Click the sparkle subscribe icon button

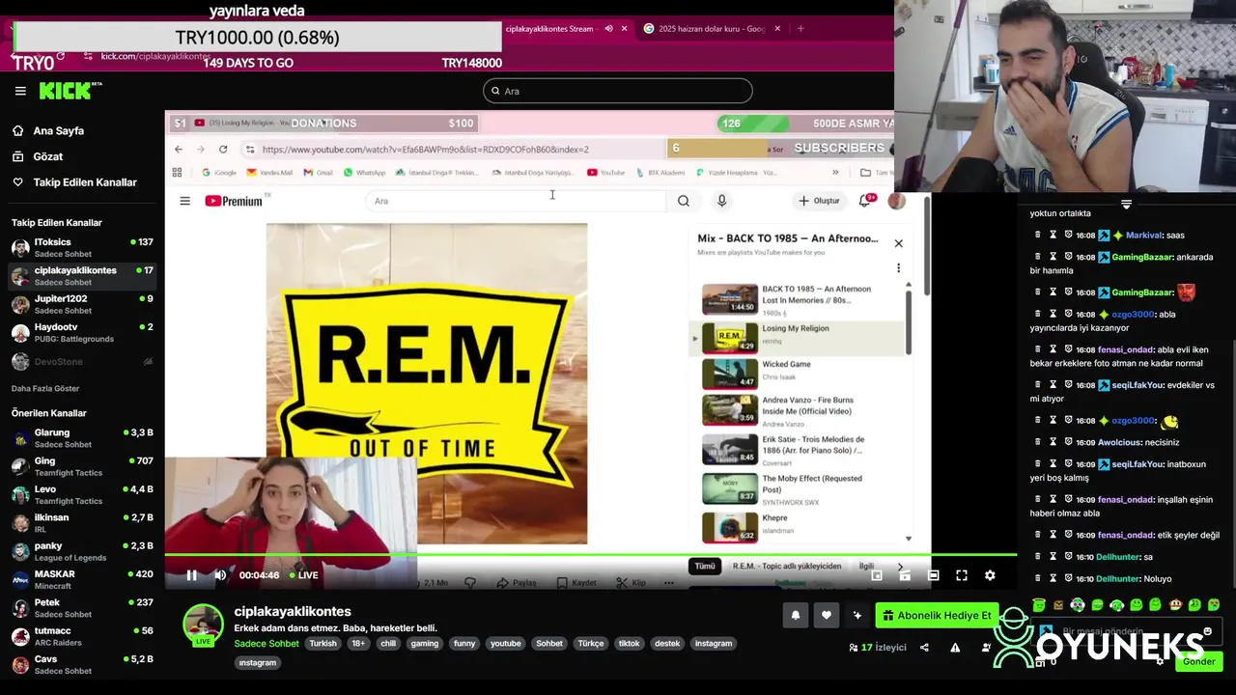tap(857, 615)
